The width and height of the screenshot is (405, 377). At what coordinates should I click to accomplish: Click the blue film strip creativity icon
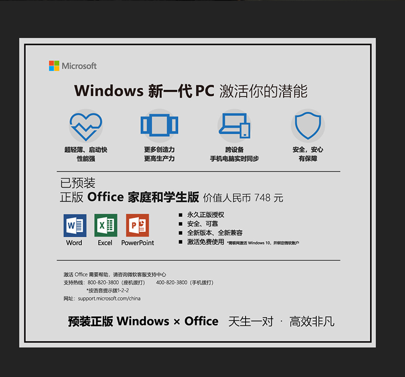[159, 125]
